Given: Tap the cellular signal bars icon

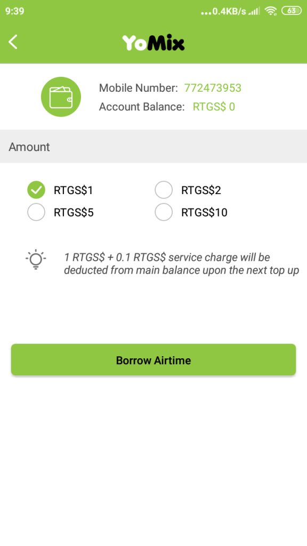Looking at the screenshot, I should pos(254,11).
